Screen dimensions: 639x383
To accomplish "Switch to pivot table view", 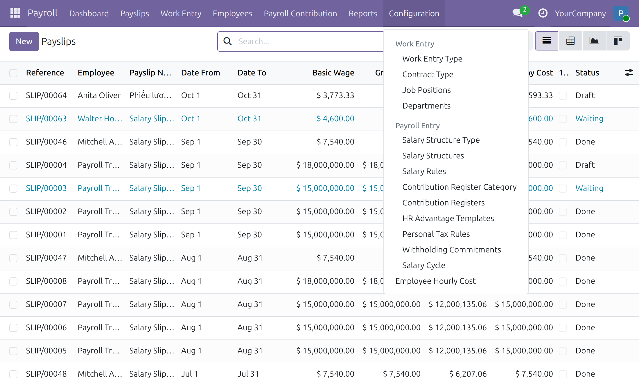I will click(x=570, y=41).
